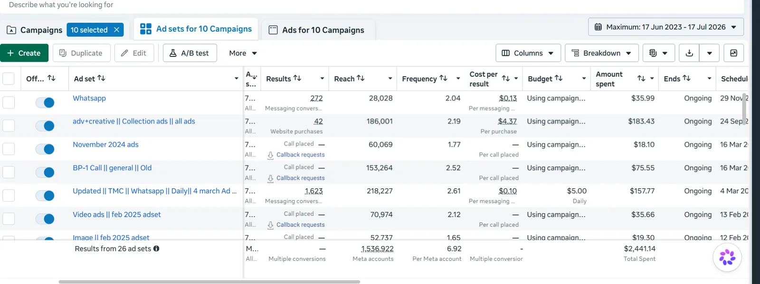Open the Results column options caret
The width and height of the screenshot is (760, 284).
[322, 79]
